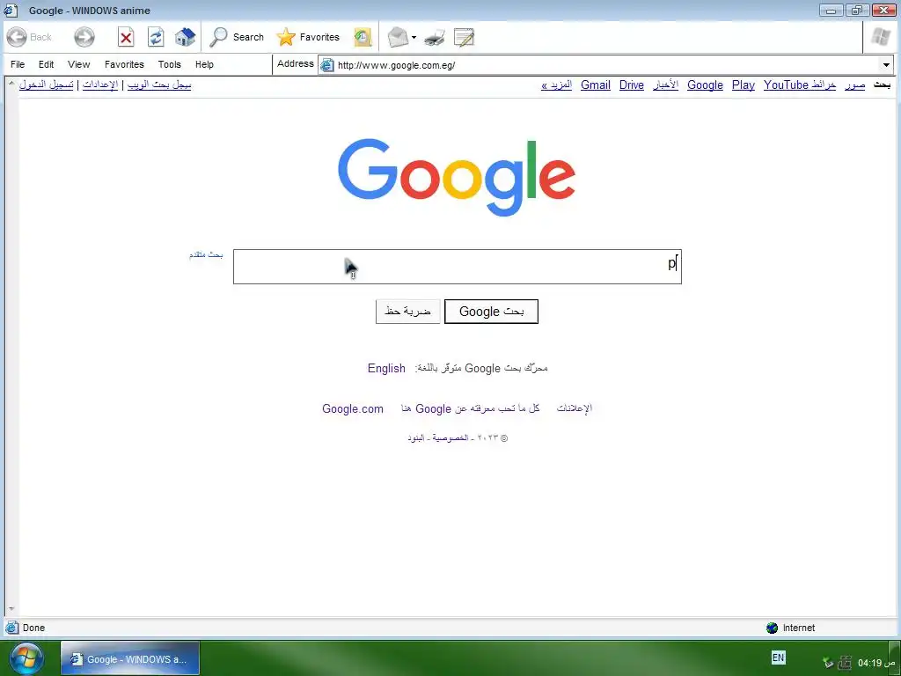Click the كل ما تحب معرفته عن Google link
Image resolution: width=901 pixels, height=676 pixels.
470,408
